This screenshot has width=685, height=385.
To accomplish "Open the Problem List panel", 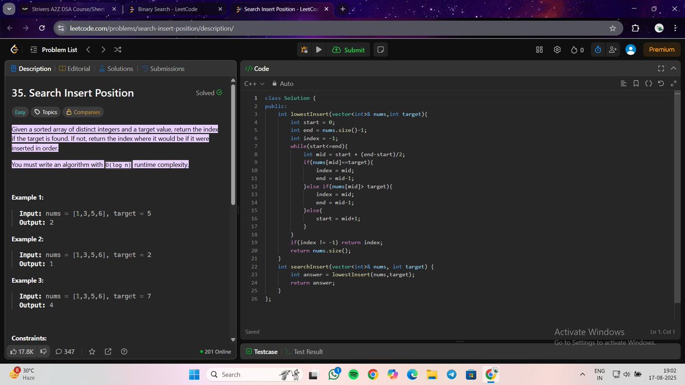I will pos(54,50).
